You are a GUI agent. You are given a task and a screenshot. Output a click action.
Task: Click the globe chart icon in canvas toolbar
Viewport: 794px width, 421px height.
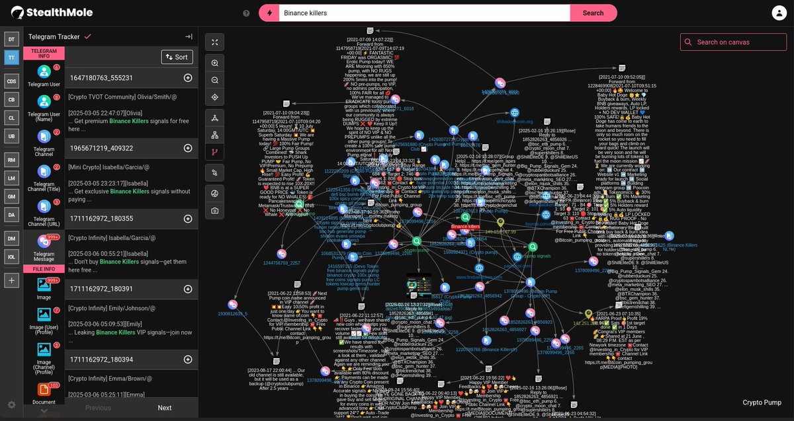click(x=215, y=193)
